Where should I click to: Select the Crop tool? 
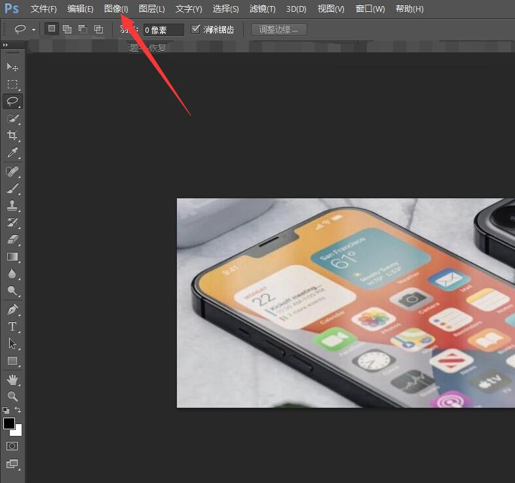tap(12, 135)
